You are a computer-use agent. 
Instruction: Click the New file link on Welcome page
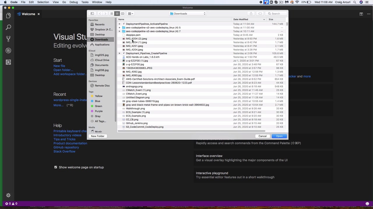tap(59, 66)
